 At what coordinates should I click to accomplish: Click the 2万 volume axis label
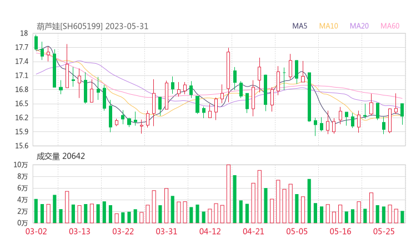23,211
